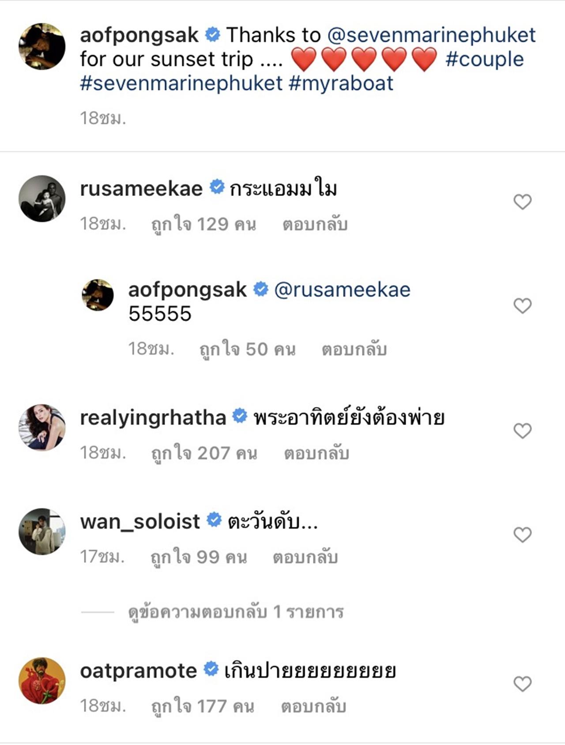Open wan_soloist's profile avatar
Viewport: 565px width, 745px height.
[42, 531]
